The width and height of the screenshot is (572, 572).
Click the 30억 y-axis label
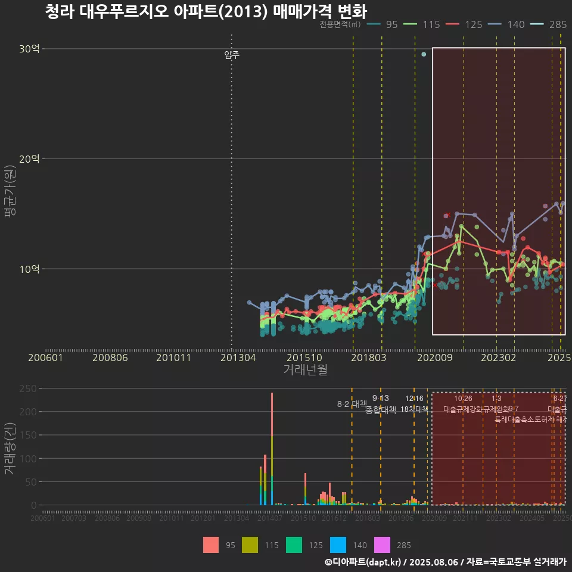29,48
